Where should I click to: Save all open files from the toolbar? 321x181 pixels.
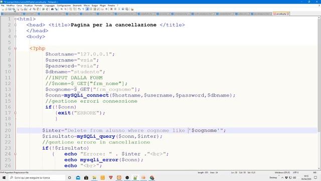[14, 9]
